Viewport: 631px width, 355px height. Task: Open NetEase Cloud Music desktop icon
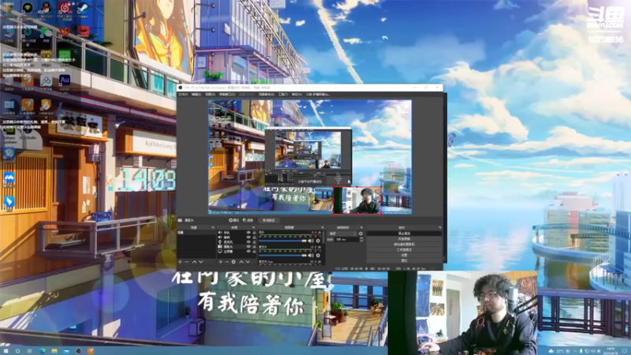point(65,8)
